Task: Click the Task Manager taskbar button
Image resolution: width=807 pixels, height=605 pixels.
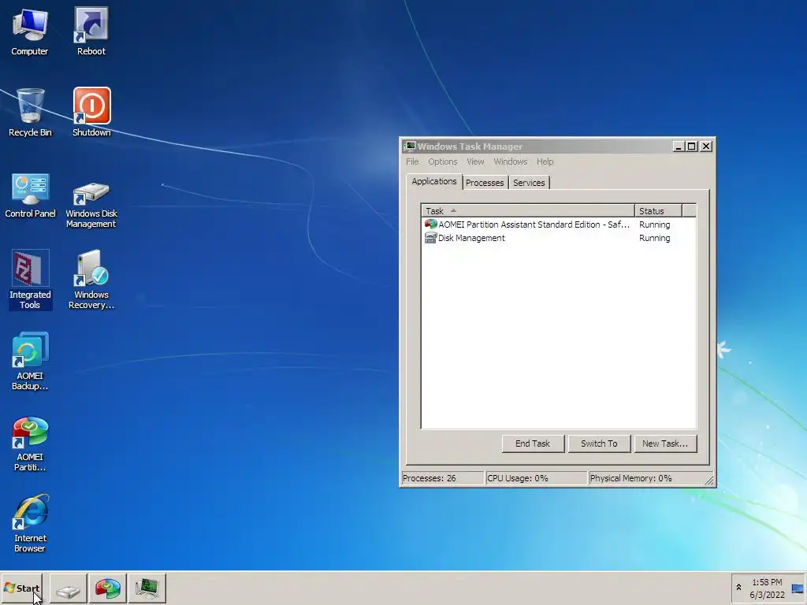Action: click(x=147, y=588)
